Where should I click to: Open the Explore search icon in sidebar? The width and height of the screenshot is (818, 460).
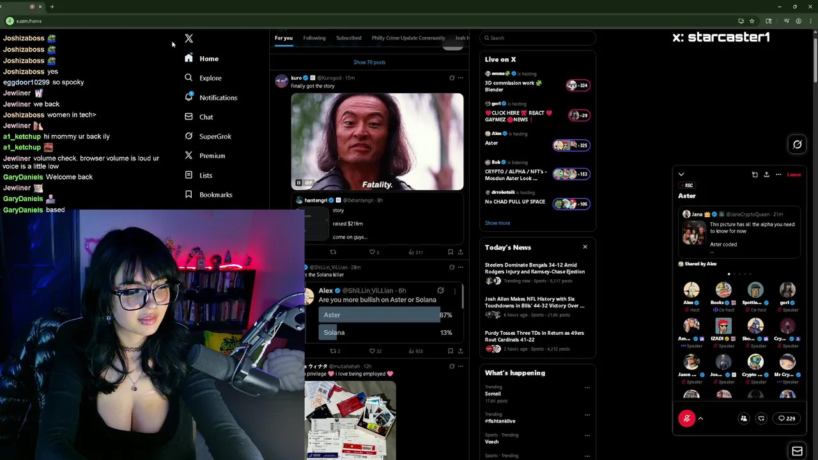(189, 78)
